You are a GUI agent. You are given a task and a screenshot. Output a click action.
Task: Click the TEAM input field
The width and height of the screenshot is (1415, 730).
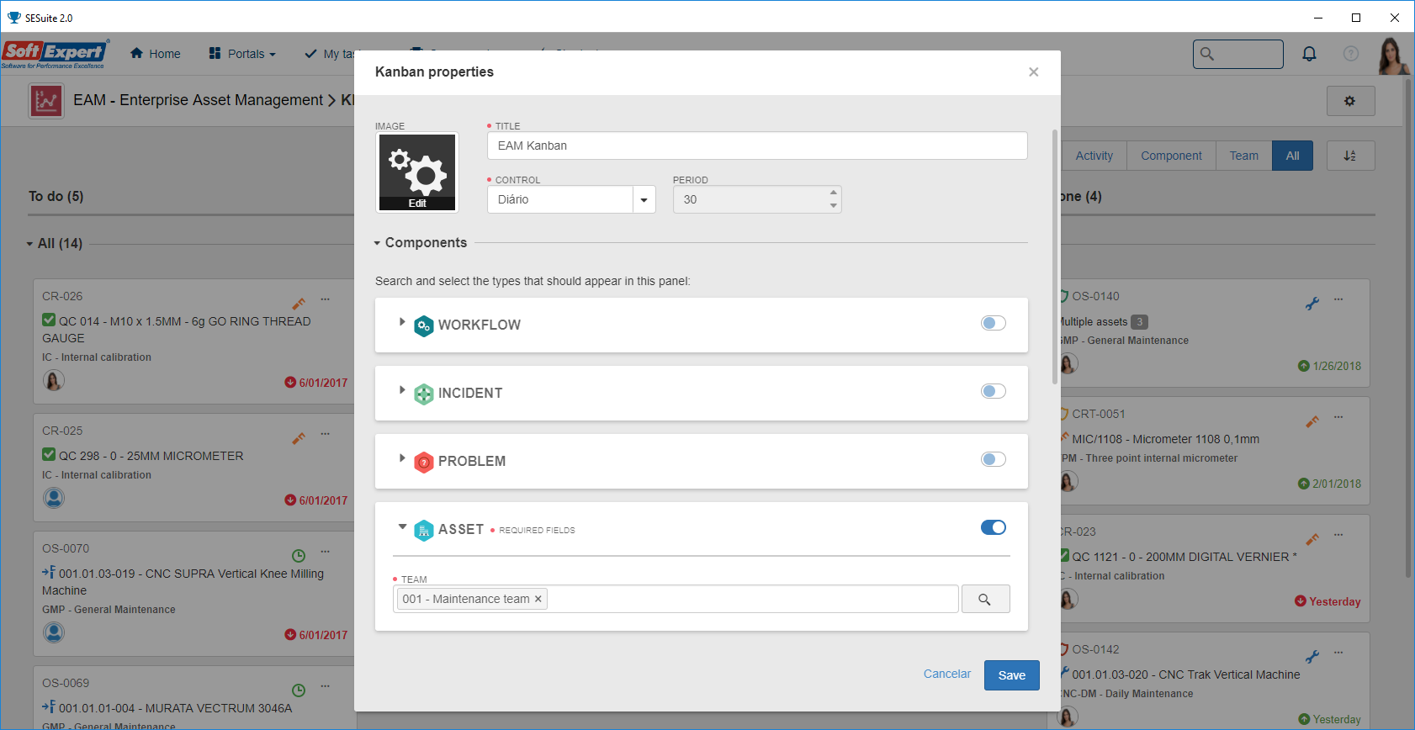676,599
